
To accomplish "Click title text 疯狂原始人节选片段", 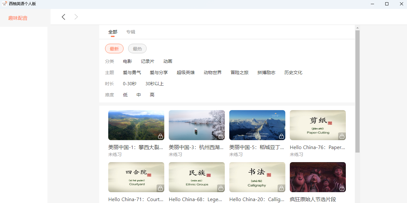I will pos(313,199).
